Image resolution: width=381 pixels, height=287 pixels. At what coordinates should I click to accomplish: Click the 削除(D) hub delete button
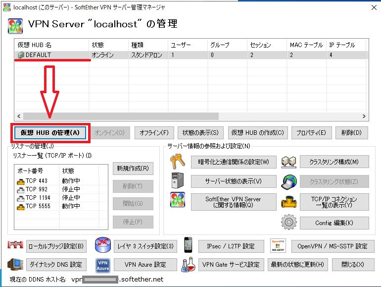(x=352, y=133)
